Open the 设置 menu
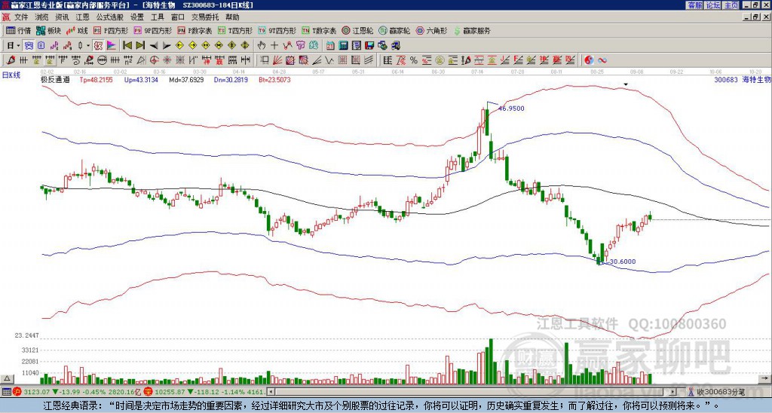Viewport: 772px width, 413px height. pos(137,17)
